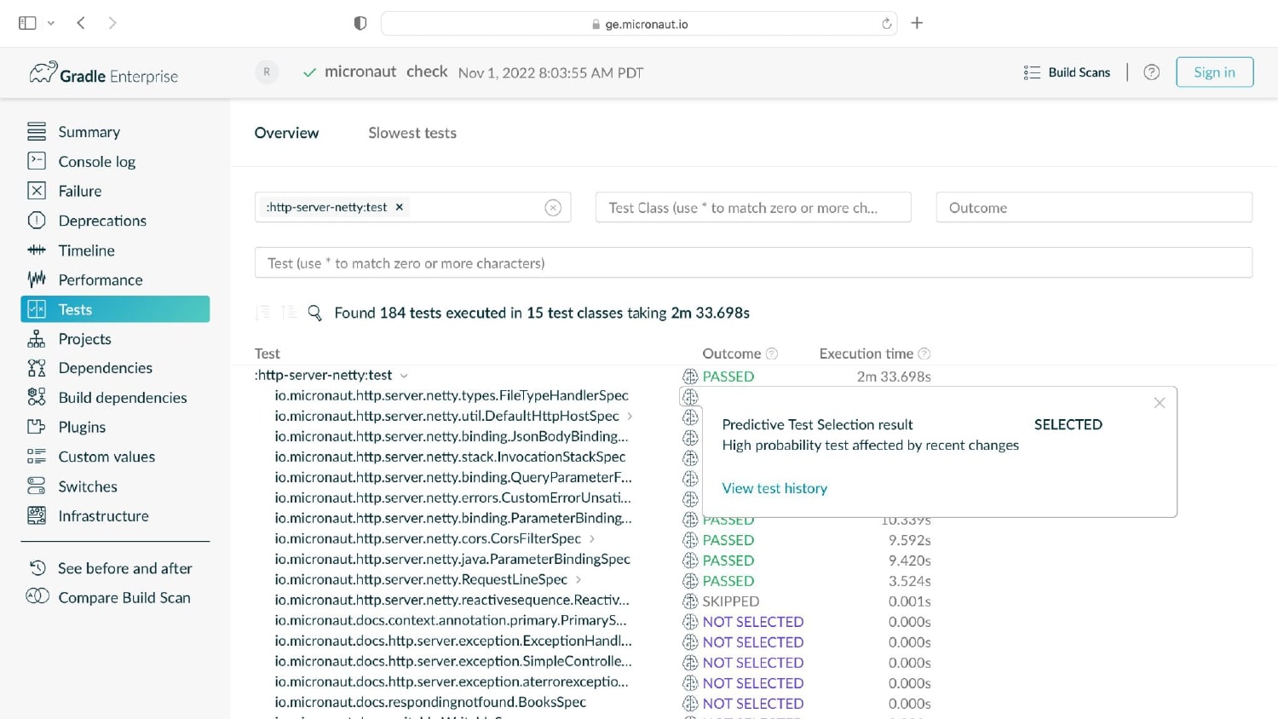Clear the project filter field
This screenshot has width=1278, height=719.
[553, 208]
